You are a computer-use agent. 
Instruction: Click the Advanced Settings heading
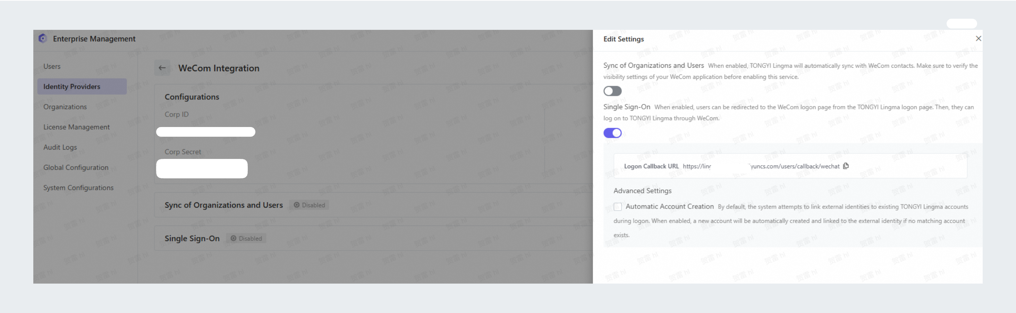click(x=643, y=191)
